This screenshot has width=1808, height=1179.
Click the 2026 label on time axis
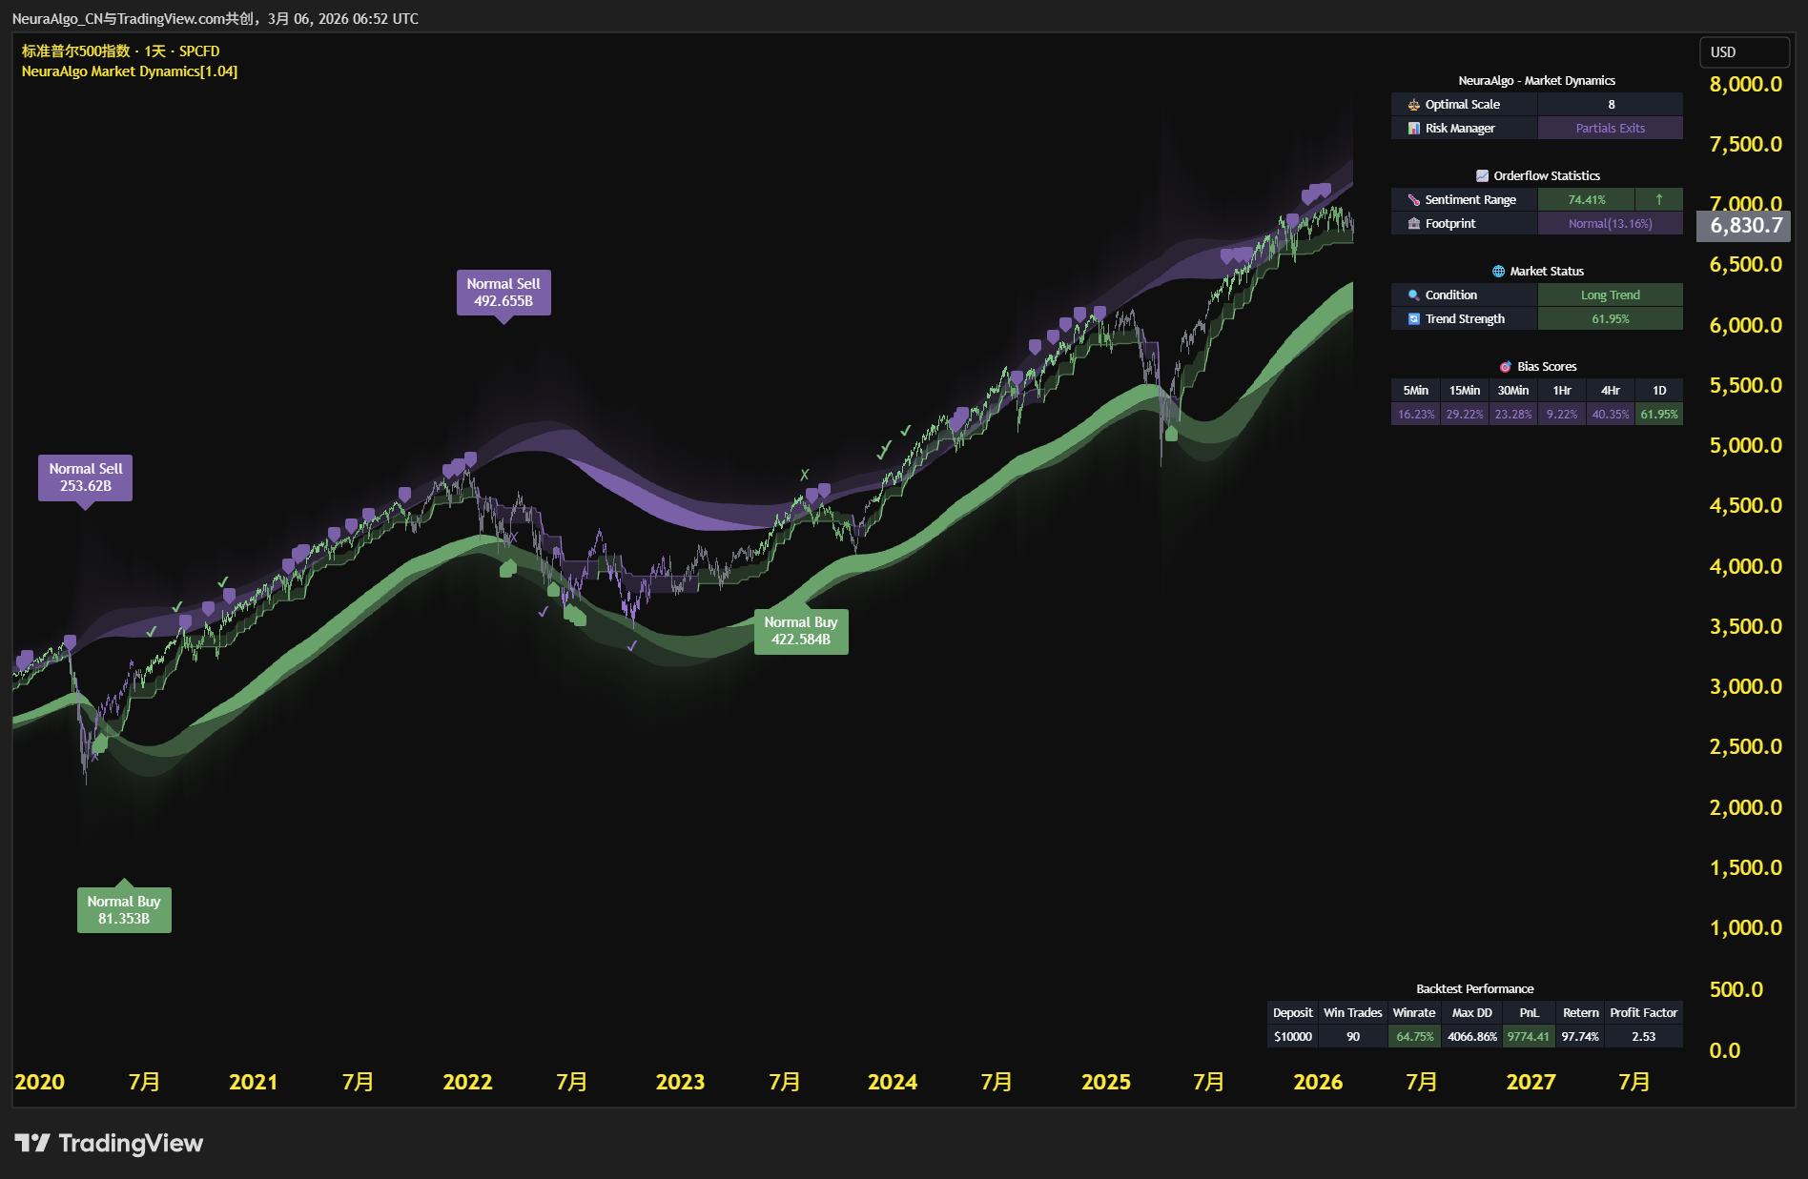(x=1318, y=1083)
